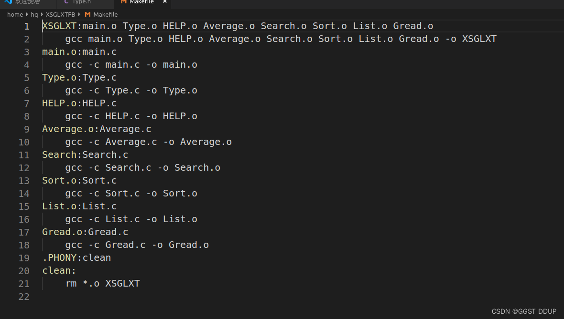Click the C file icon on Type.h tab
This screenshot has height=319, width=564.
tap(66, 2)
